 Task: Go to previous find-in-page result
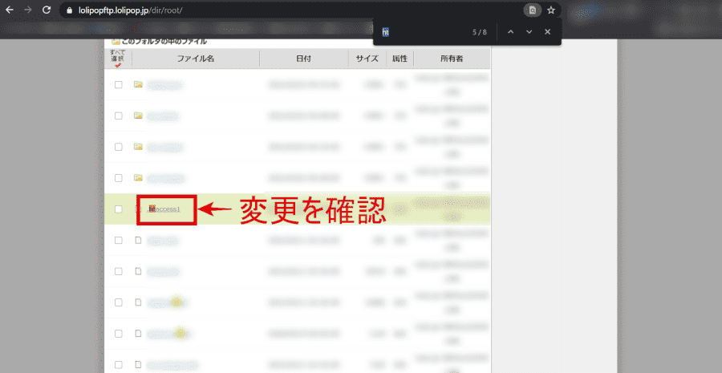point(509,32)
